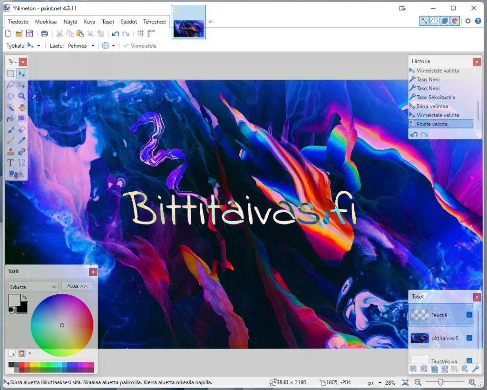Select the Ellipse Select tool
This screenshot has width=487, height=390.
10,96
